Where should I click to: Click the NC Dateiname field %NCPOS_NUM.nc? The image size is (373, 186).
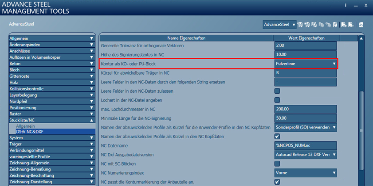(x=306, y=145)
